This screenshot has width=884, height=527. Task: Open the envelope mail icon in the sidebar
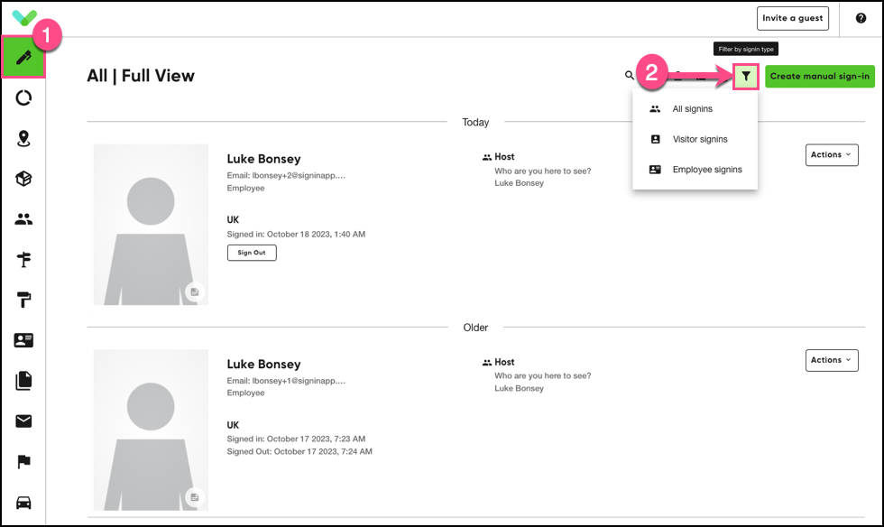23,421
